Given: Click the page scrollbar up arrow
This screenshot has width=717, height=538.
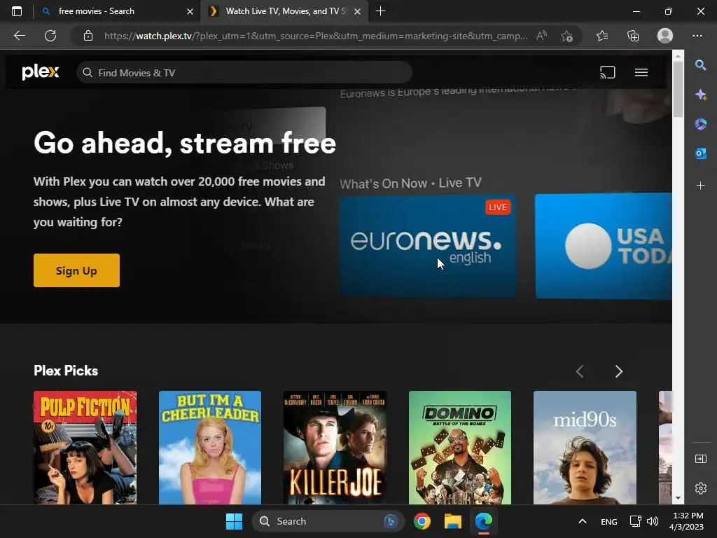Looking at the screenshot, I should [678, 56].
